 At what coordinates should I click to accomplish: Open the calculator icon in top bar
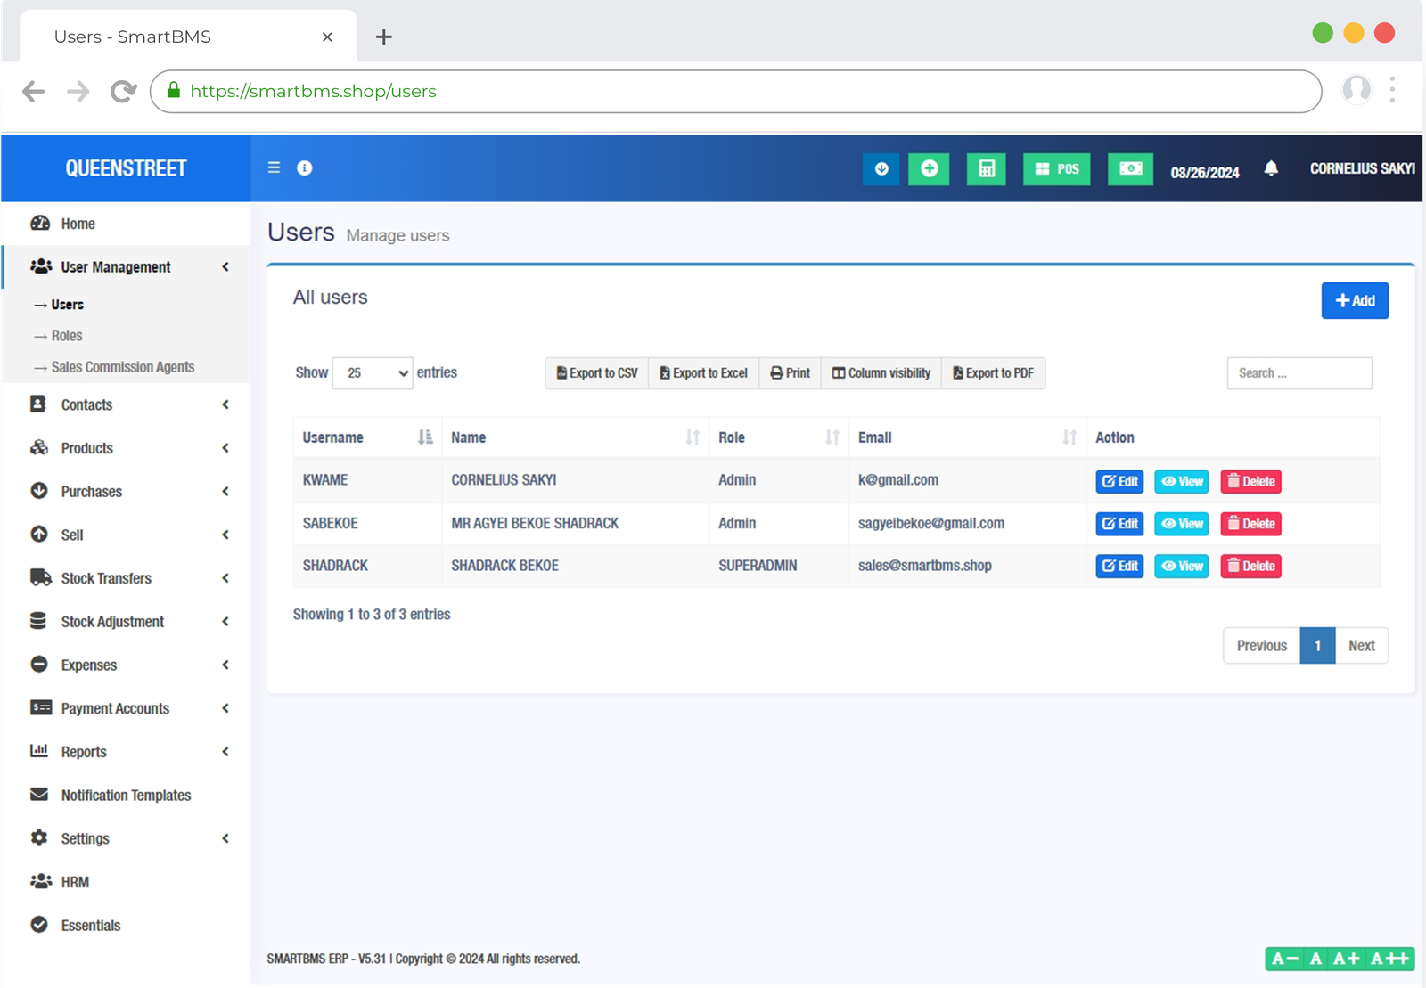(986, 169)
